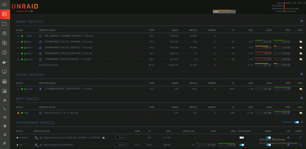Open the Feedback speech-bubble icon in sidebar
Screen dimensions: 306x149
pyautogui.click(x=5, y=117)
